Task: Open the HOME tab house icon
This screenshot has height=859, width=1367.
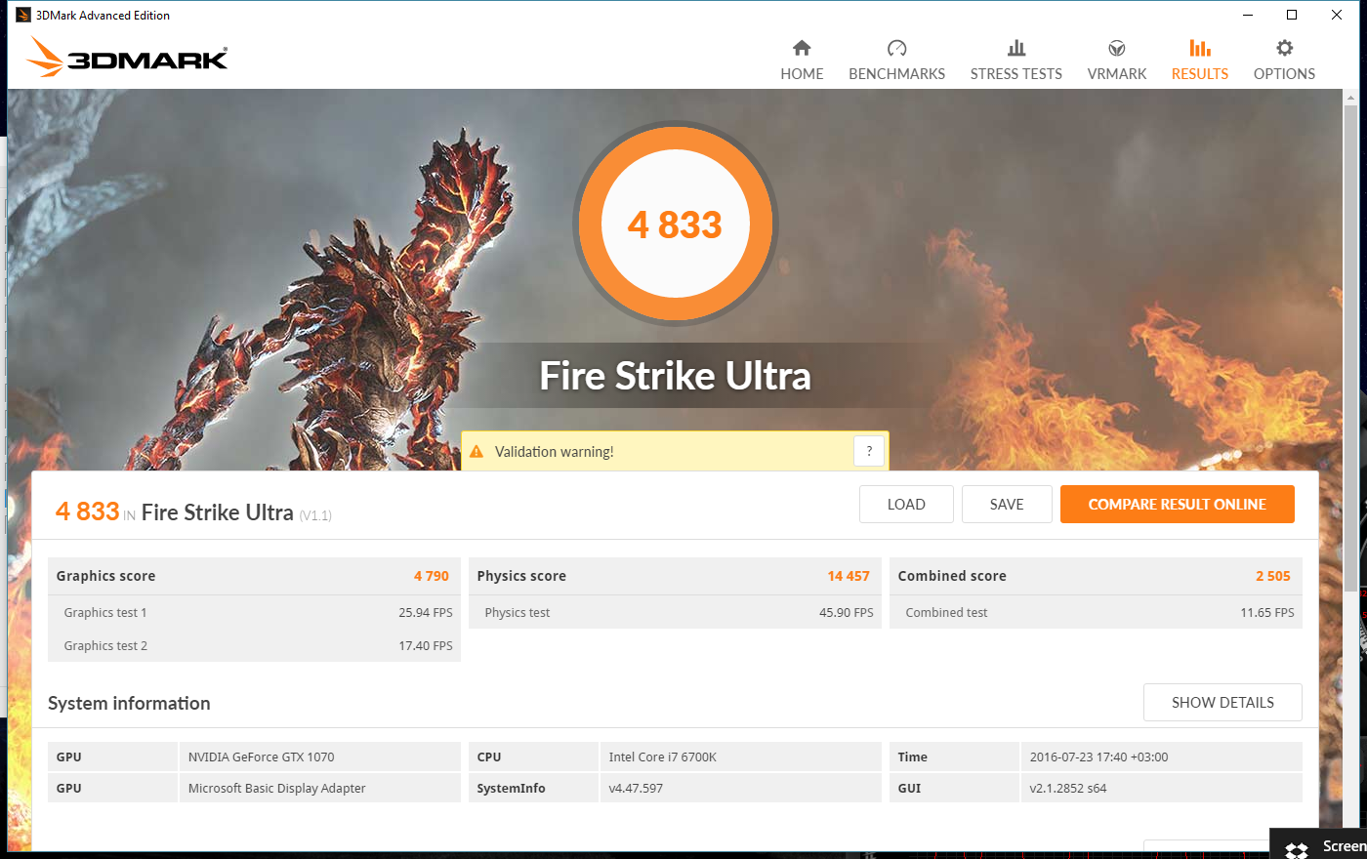Action: point(802,48)
